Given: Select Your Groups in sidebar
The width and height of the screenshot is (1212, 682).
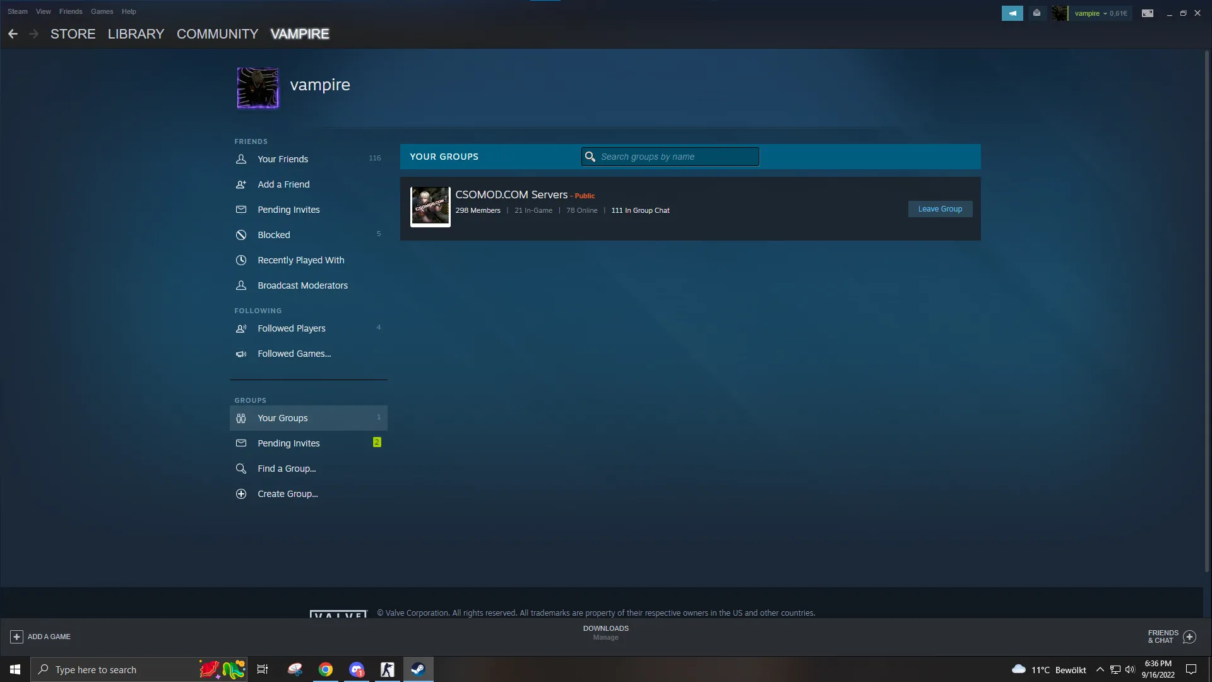Looking at the screenshot, I should 309,418.
